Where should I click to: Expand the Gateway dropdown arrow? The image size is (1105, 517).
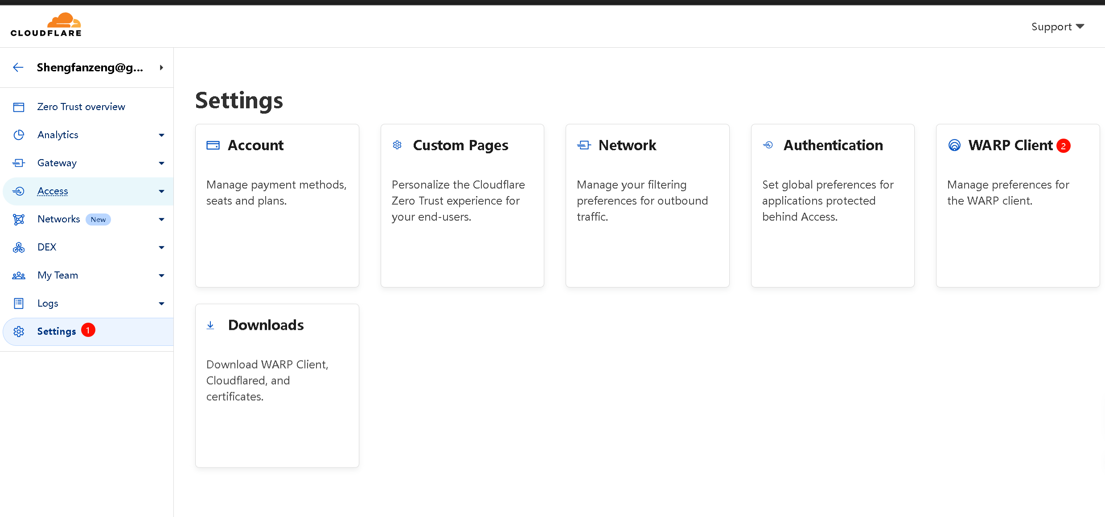[161, 163]
